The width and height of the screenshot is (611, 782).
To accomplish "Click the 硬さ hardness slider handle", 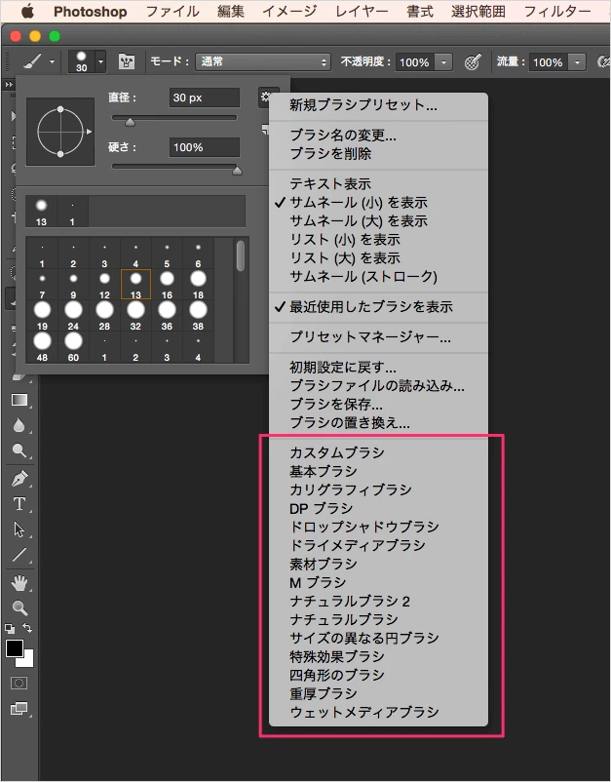I will point(237,171).
